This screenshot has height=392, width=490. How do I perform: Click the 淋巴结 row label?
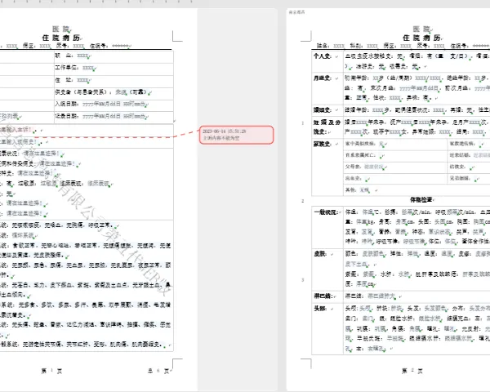323,296
